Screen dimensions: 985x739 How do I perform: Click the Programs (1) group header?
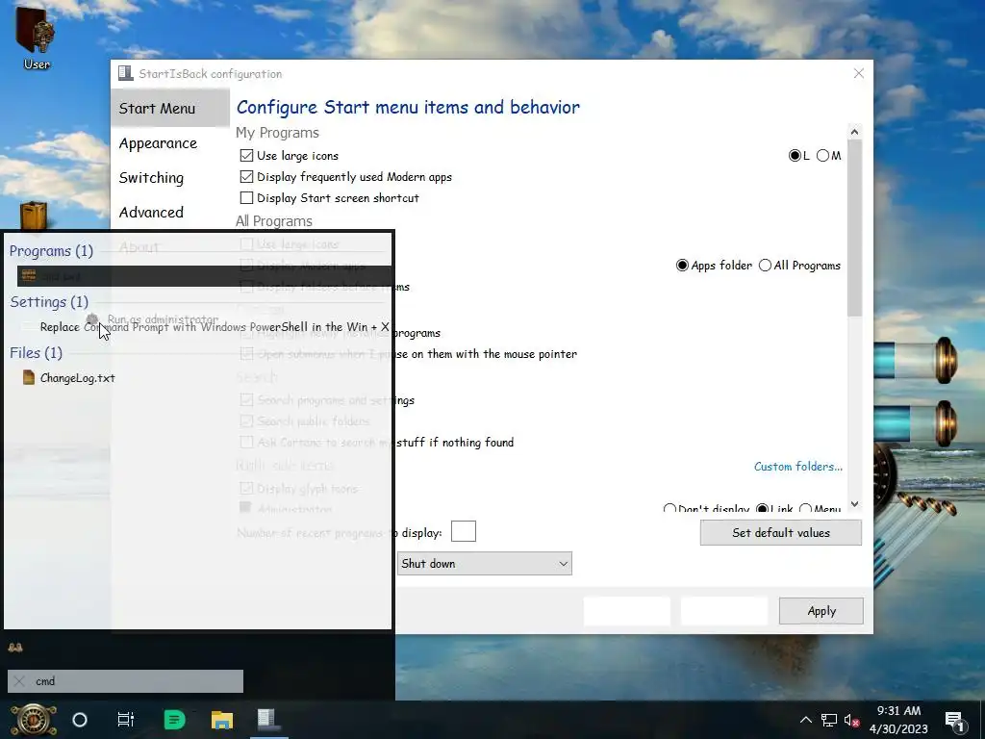point(51,251)
